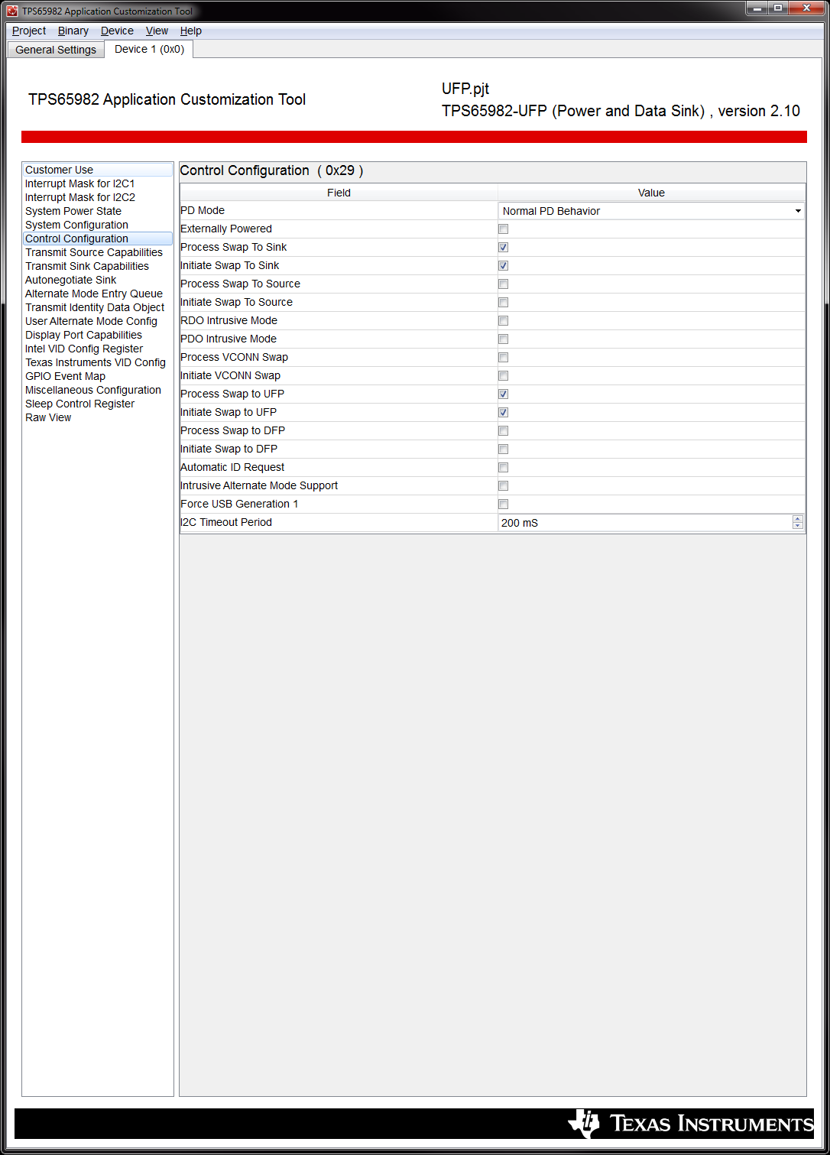Viewport: 830px width, 1155px height.
Task: Enable Initiate Swap To Source
Action: pyautogui.click(x=503, y=302)
